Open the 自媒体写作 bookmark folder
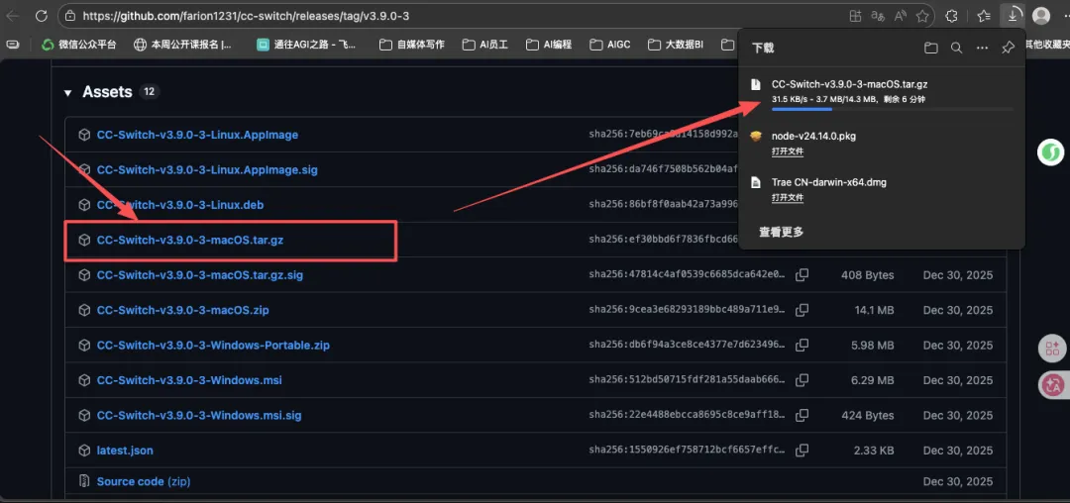The height and width of the screenshot is (503, 1070). pos(412,45)
